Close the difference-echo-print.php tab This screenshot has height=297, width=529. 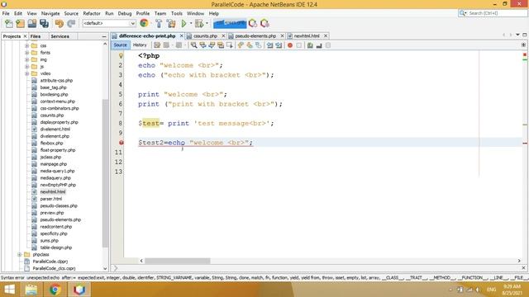click(x=182, y=35)
